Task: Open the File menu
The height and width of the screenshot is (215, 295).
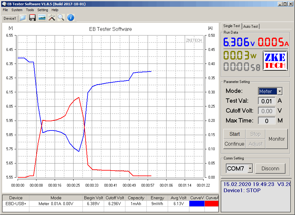Action: tap(5, 10)
